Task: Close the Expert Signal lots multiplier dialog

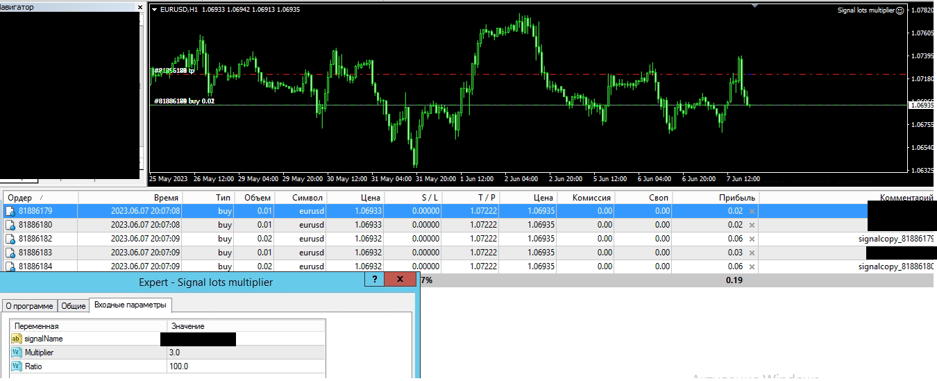Action: (x=400, y=280)
